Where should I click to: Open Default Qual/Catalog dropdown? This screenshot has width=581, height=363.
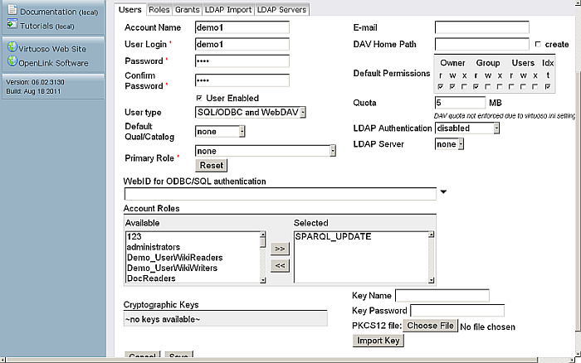(220, 132)
